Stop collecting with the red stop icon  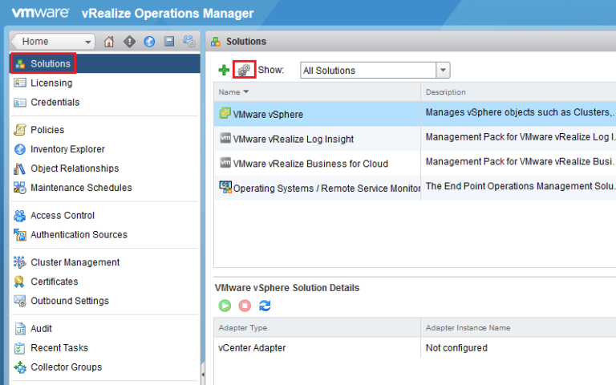pyautogui.click(x=245, y=306)
